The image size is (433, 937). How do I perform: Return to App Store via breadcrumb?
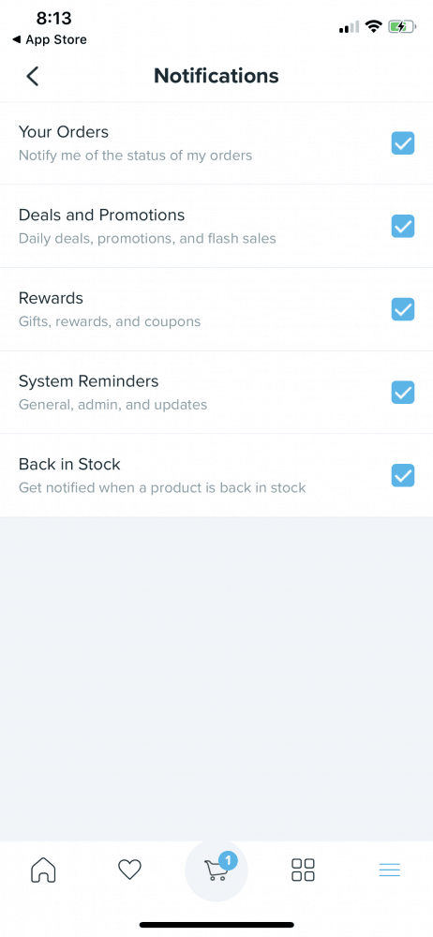tap(50, 40)
